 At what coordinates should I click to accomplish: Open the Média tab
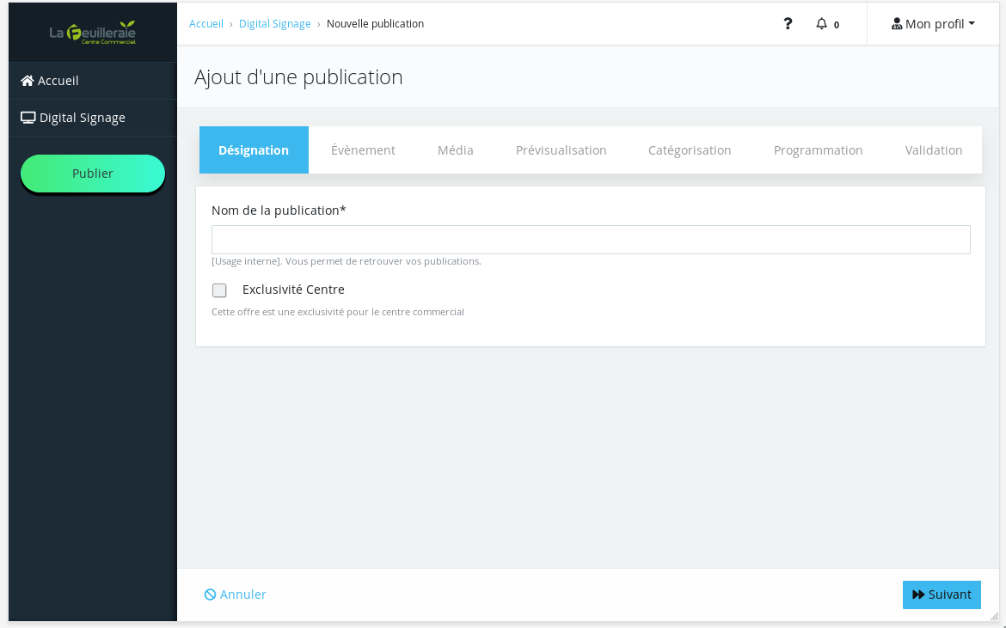pos(456,150)
